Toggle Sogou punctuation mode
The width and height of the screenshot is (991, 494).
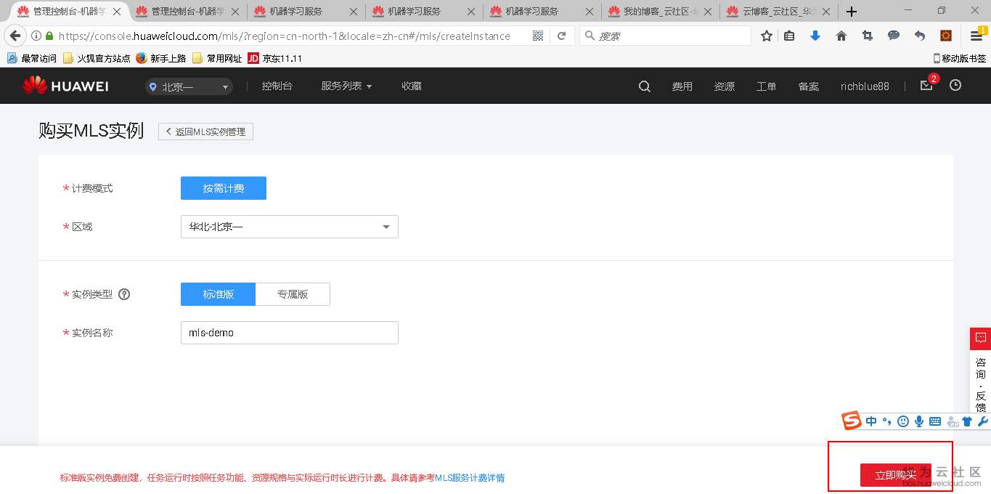(x=886, y=421)
